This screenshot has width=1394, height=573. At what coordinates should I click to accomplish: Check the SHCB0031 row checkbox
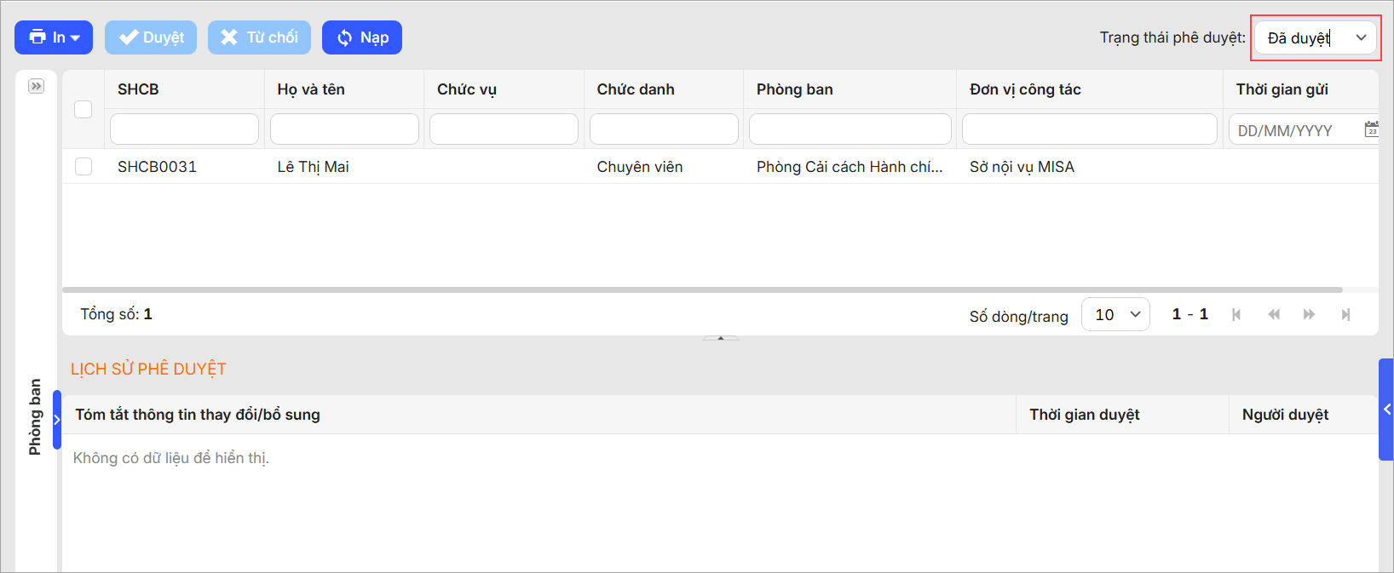tap(84, 167)
